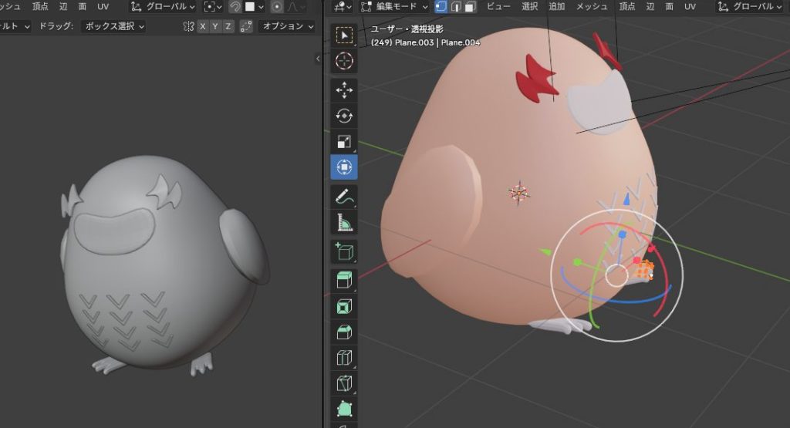
Task: Choose the Rotate tool
Action: pyautogui.click(x=344, y=116)
